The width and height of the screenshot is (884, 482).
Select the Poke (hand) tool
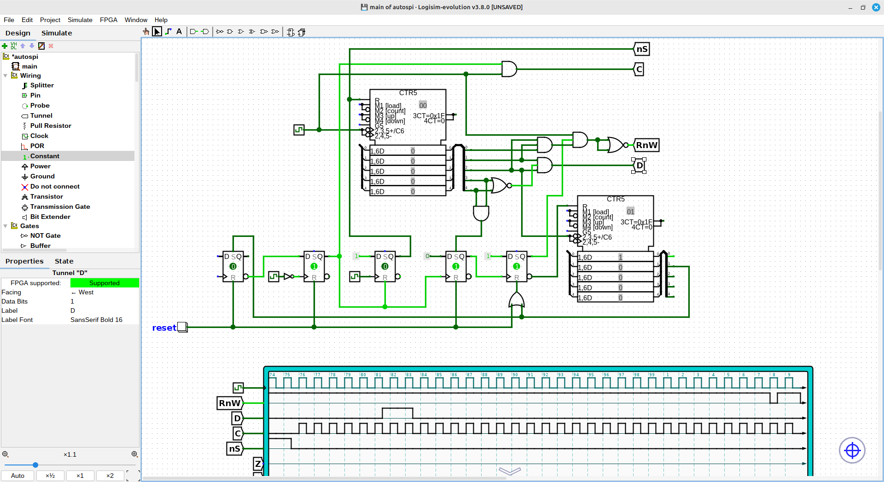[146, 32]
